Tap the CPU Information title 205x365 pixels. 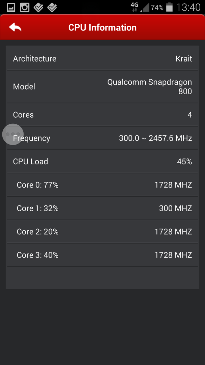point(102,27)
